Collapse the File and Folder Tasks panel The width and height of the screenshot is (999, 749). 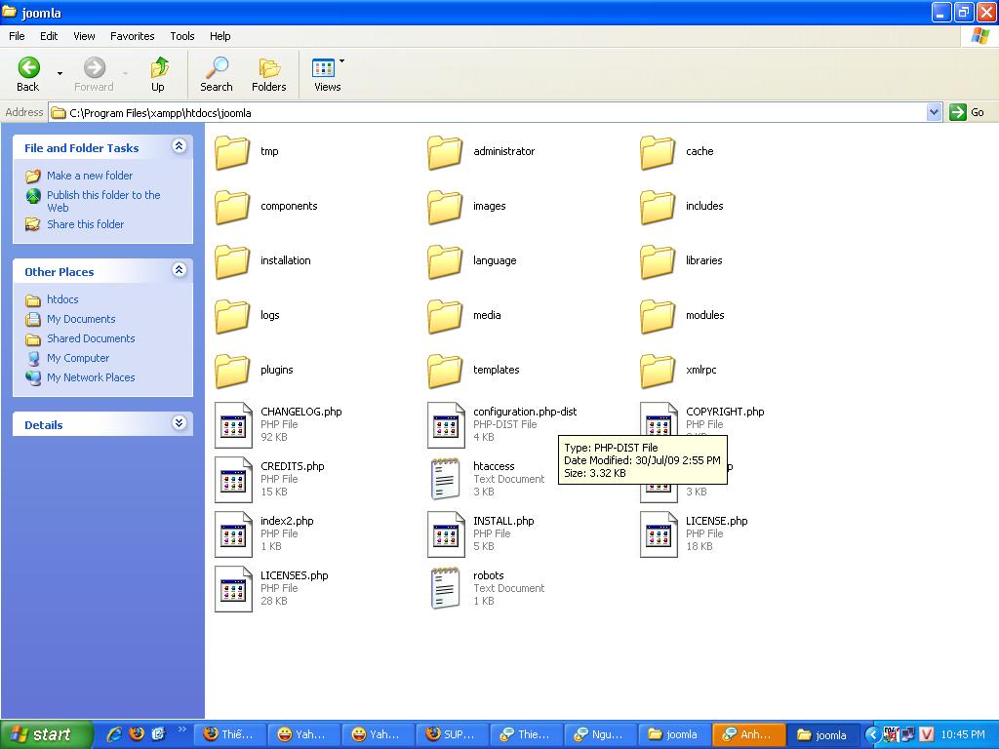tap(180, 146)
